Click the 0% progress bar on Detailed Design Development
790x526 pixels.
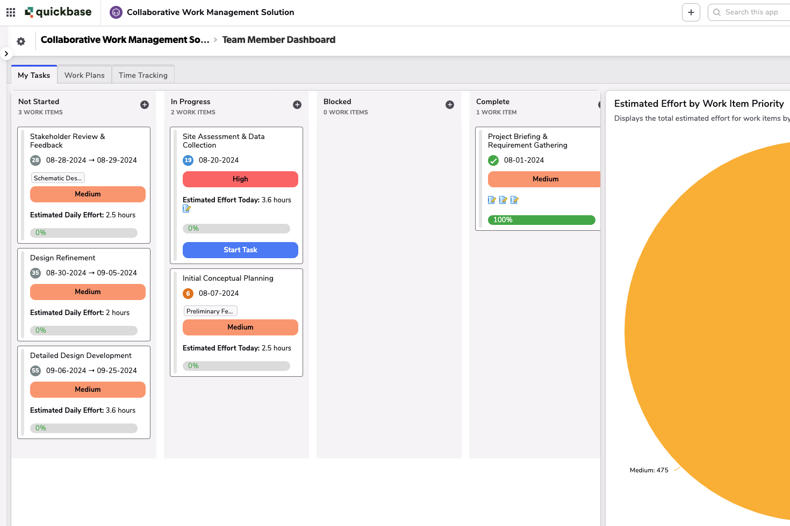pos(84,428)
